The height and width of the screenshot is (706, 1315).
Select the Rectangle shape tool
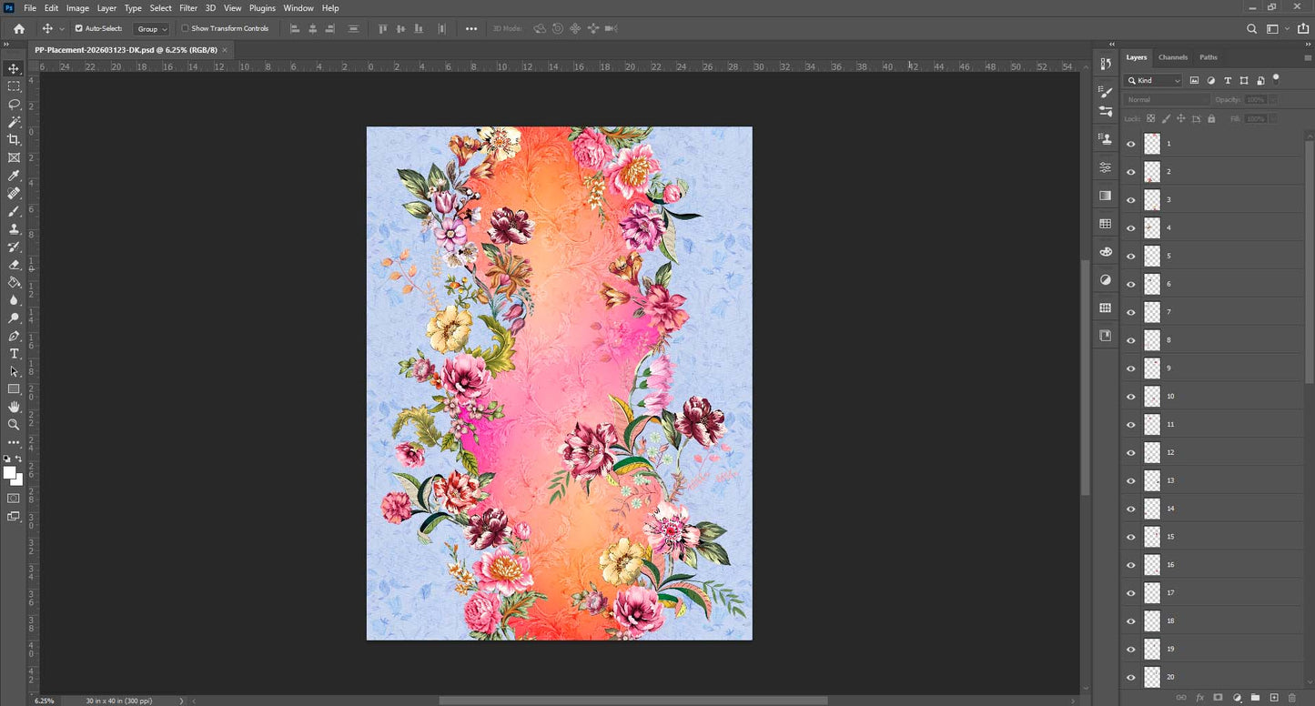coord(14,389)
